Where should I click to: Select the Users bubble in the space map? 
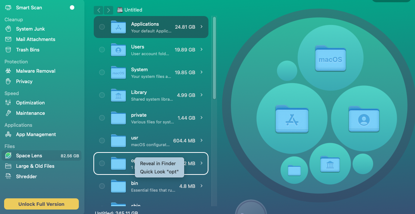click(364, 118)
